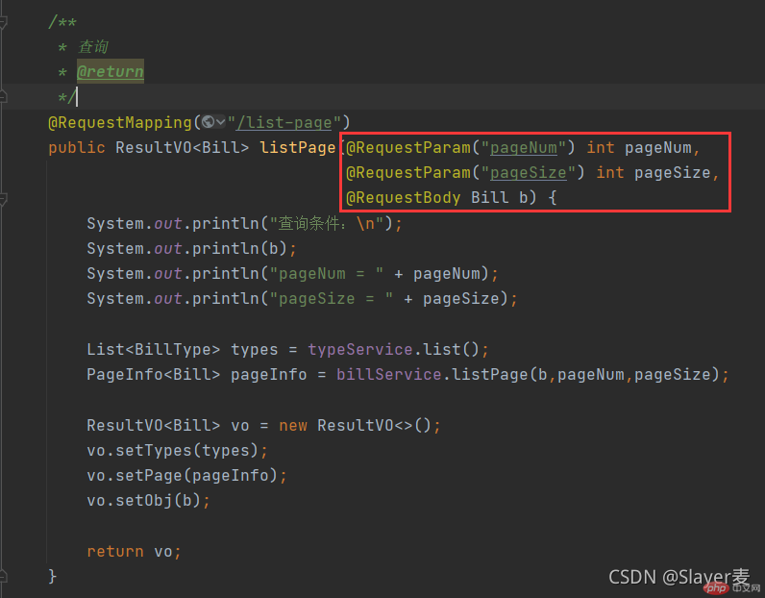Screen dimensions: 765x598
Task: Click the PageInfo<Bill> type declaration
Action: [x=153, y=374]
